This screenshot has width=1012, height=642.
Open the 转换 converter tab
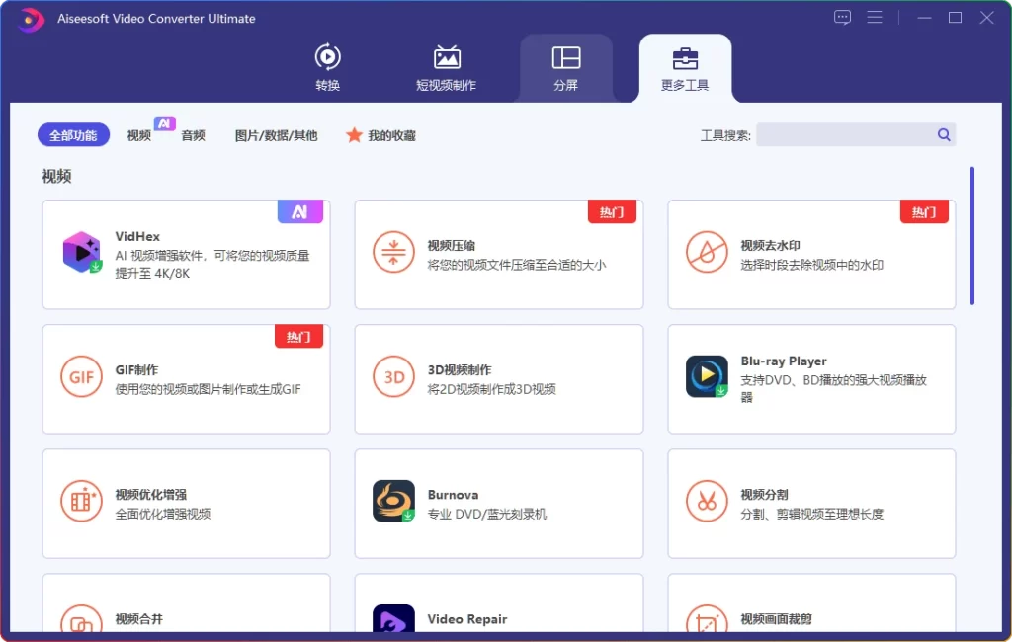coord(328,67)
